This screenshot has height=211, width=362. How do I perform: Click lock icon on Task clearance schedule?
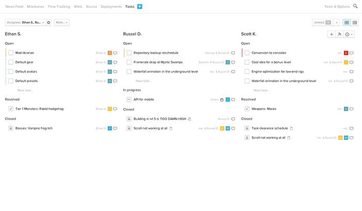[x=247, y=128]
